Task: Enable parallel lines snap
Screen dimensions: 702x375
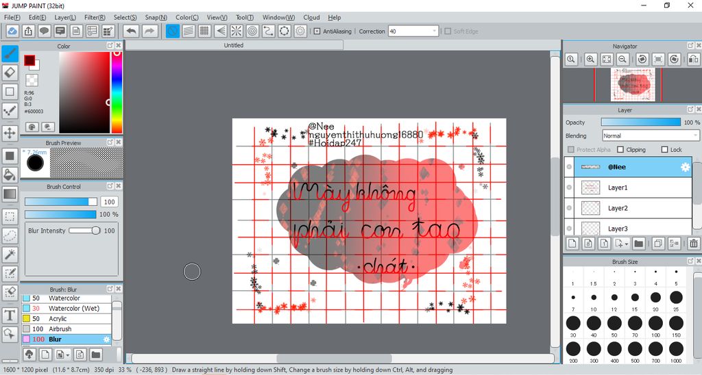Action: (189, 31)
